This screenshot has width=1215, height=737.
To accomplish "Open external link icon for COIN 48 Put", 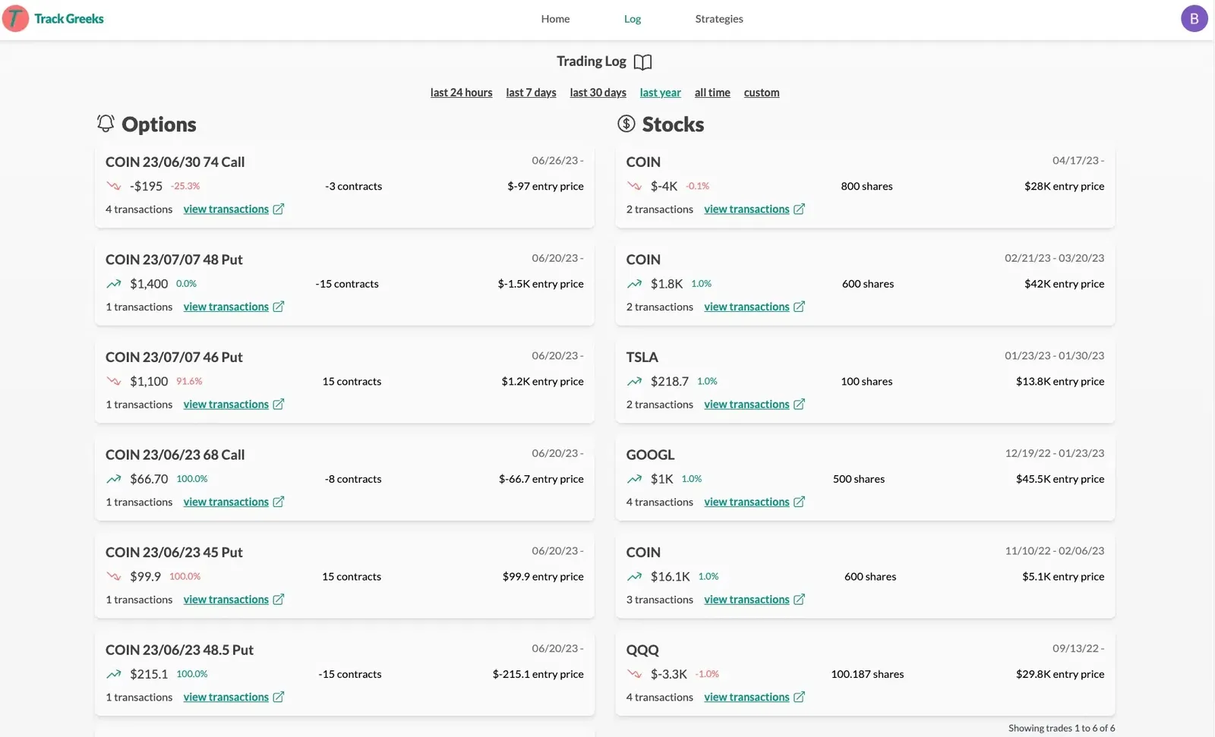I will tap(279, 307).
